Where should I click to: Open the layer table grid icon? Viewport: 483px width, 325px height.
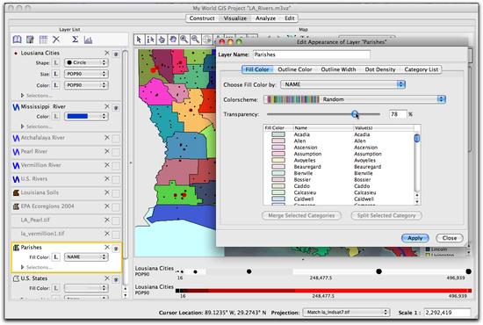click(x=43, y=40)
